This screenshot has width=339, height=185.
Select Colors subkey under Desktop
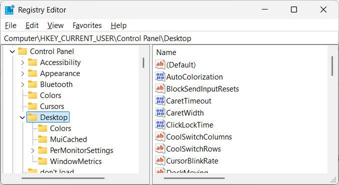click(61, 128)
